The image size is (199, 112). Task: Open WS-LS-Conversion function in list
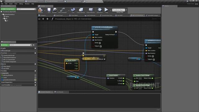9,59
